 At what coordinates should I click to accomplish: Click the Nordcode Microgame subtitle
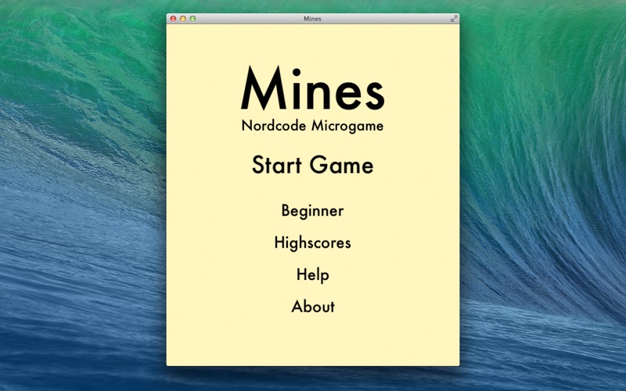coord(312,126)
